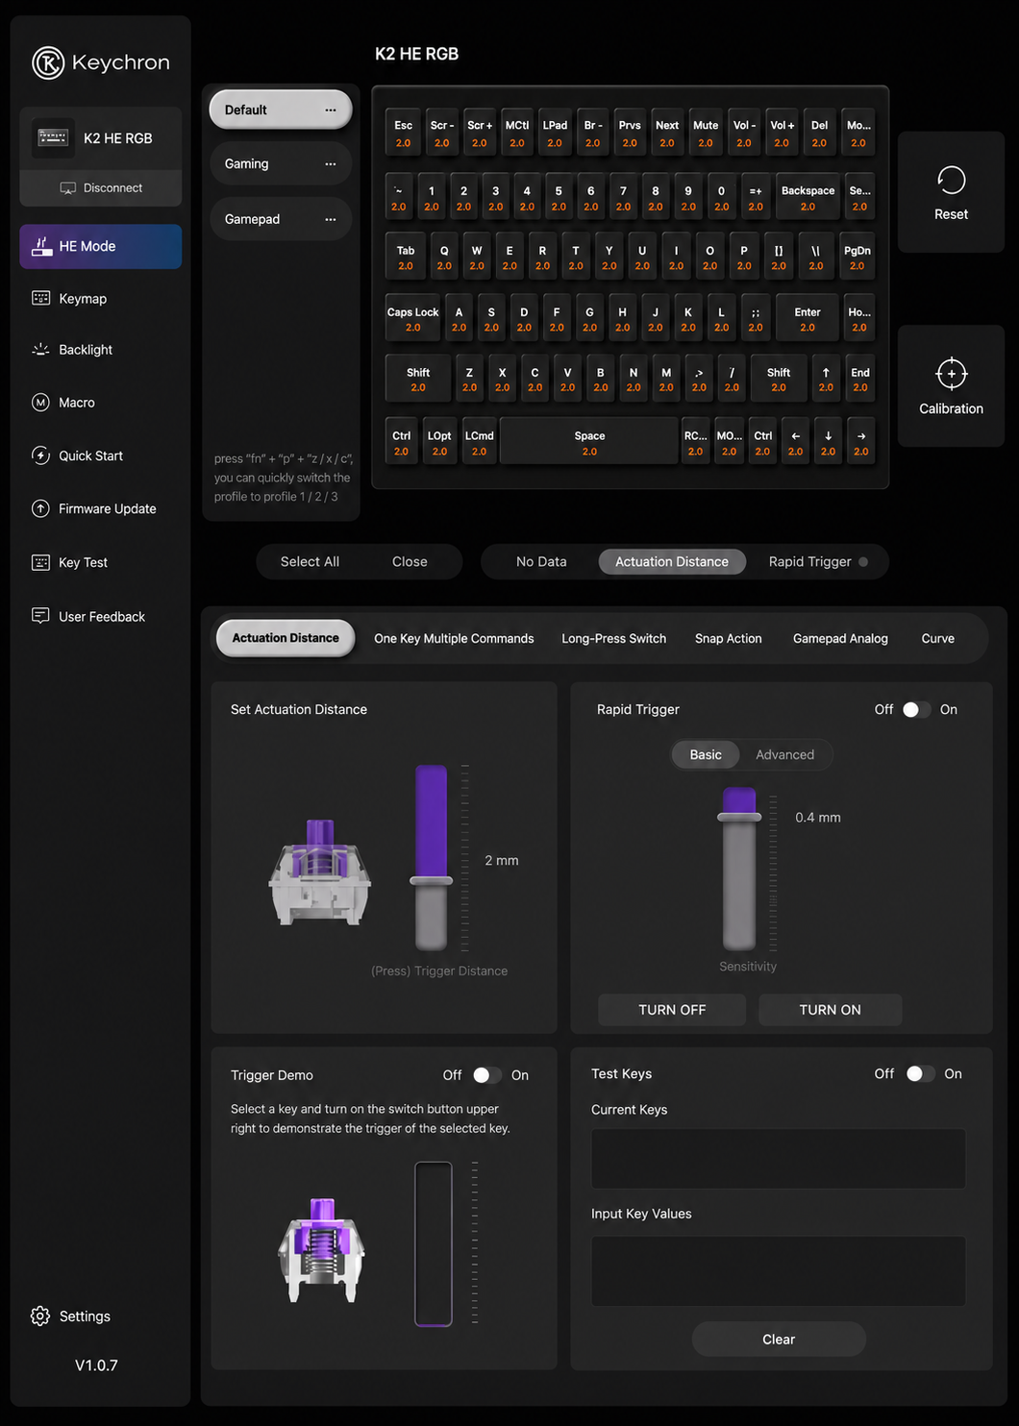
Task: Select the Esc key on keyboard layout
Action: point(403,133)
